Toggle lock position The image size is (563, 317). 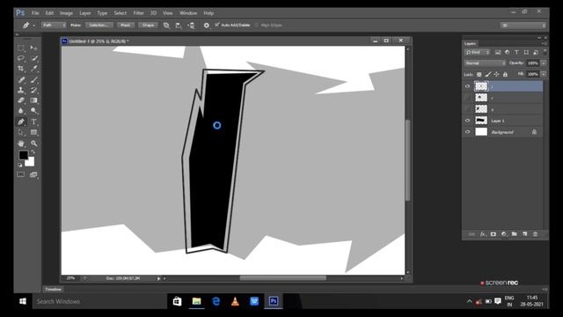click(x=496, y=74)
